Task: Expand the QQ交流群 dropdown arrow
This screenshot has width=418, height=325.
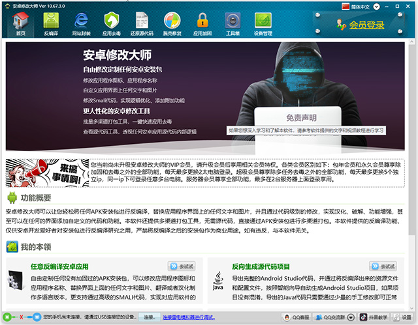Action: (x=351, y=317)
